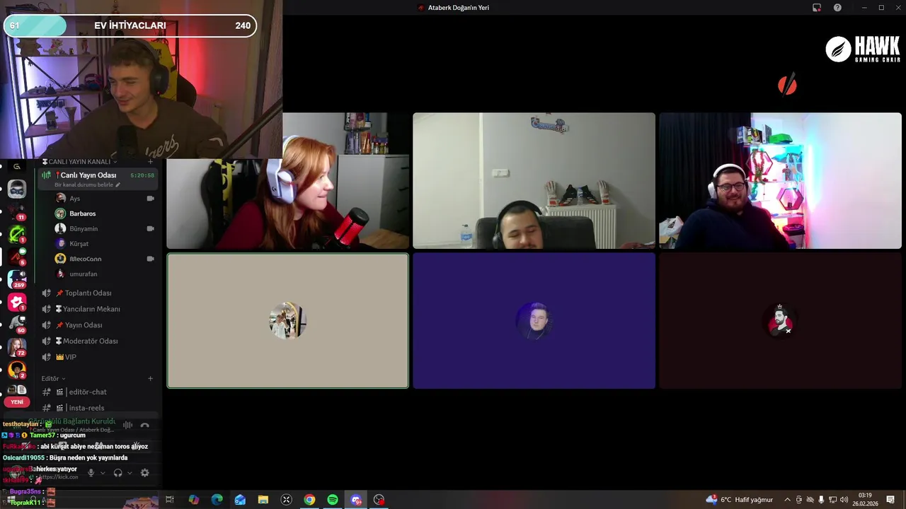906x509 pixels.
Task: Deafen audio with the headphones icon
Action: click(117, 473)
